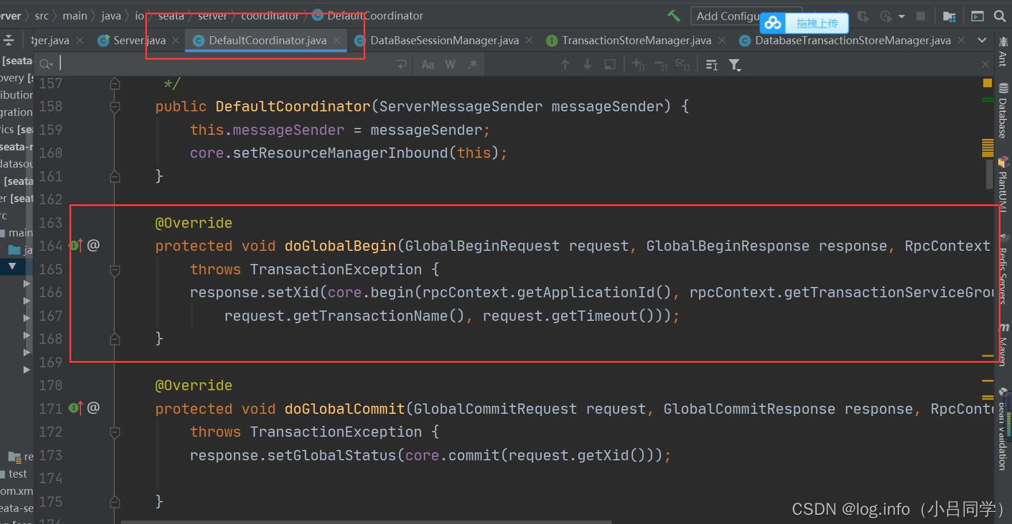This screenshot has width=1012, height=524.
Task: Click the doGlobalBegin method name
Action: (340, 246)
